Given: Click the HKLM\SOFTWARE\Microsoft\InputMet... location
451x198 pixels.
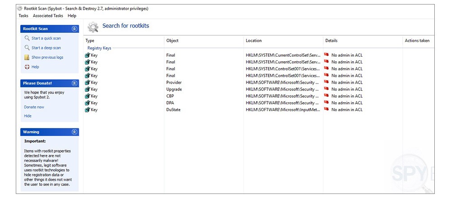Looking at the screenshot, I should point(283,110).
